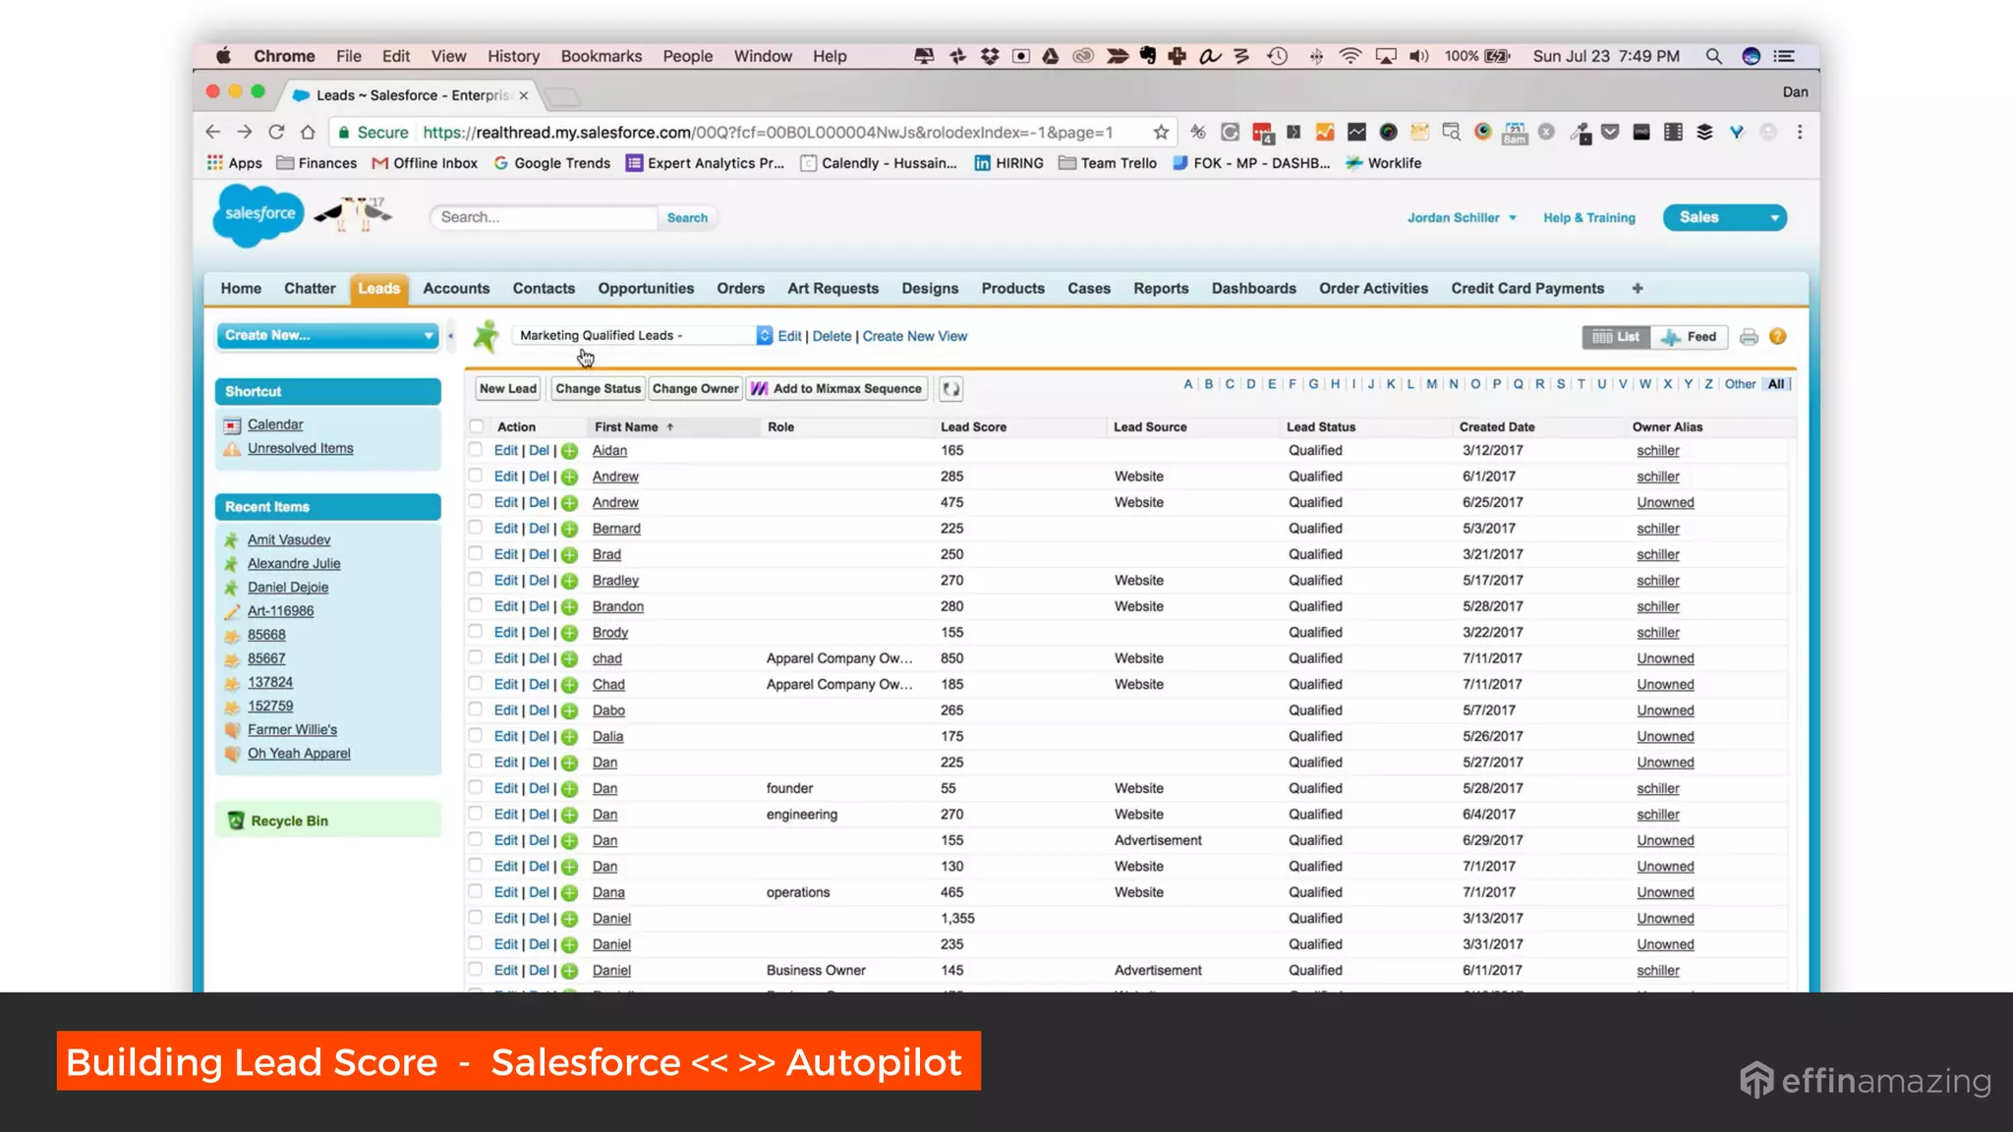Click the Chrome address bar URL
Screen dimensions: 2013x1132
coord(768,133)
